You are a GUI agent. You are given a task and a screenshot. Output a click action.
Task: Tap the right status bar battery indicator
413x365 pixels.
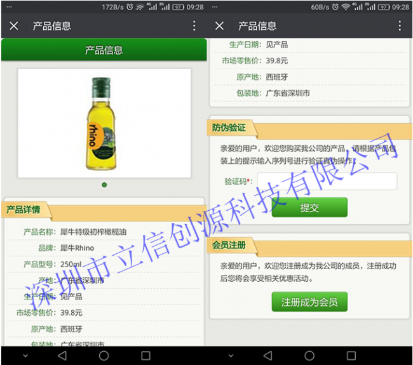pyautogui.click(x=384, y=7)
